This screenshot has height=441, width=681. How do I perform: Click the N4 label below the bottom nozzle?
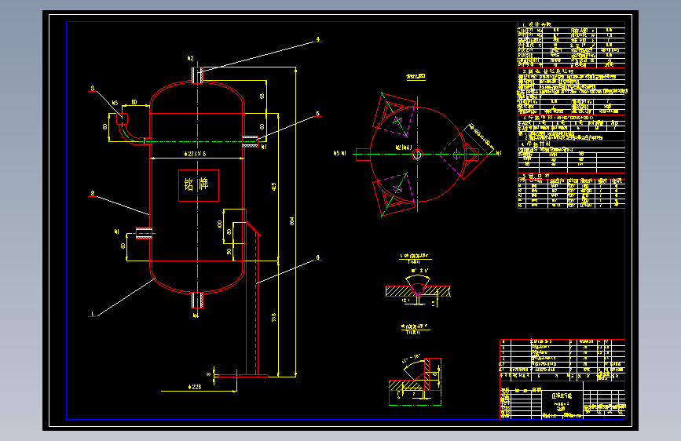click(x=196, y=315)
